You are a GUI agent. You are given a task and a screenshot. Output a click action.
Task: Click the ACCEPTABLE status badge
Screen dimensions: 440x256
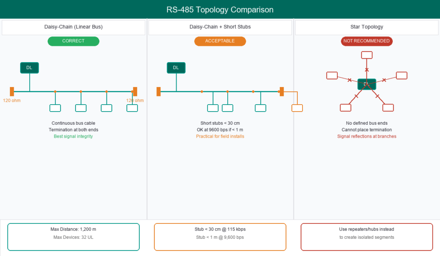220,41
